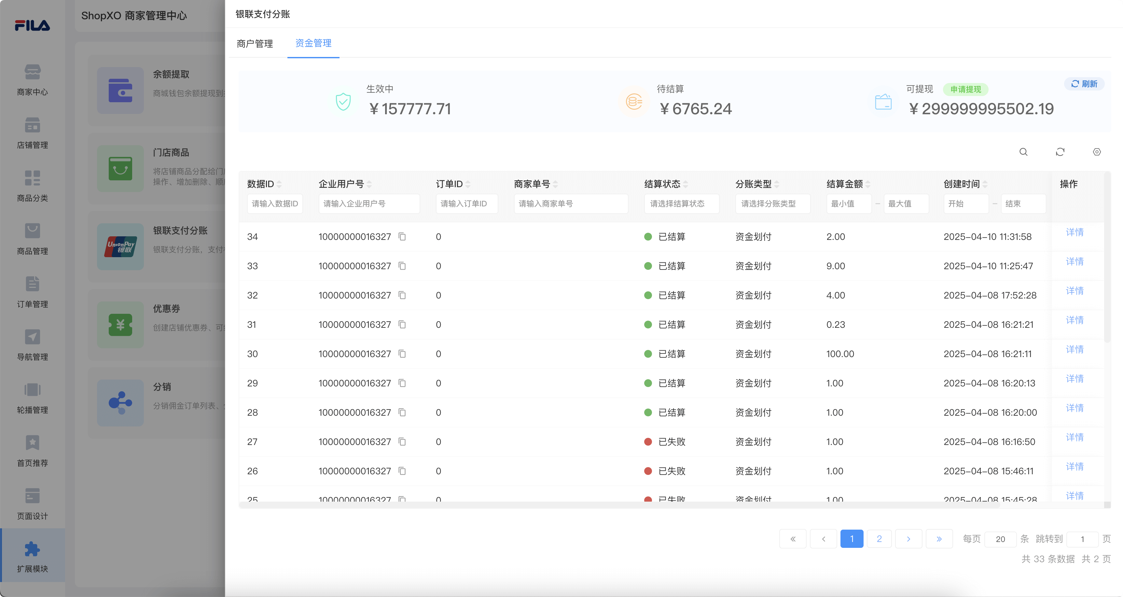Sort table by 创建时间 column arrows
Image resolution: width=1123 pixels, height=597 pixels.
[985, 185]
